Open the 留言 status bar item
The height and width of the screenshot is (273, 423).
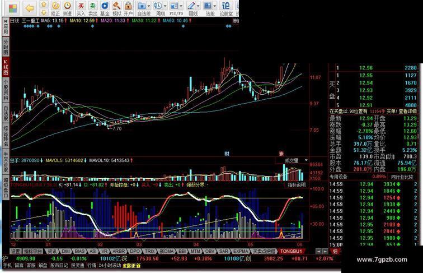click(x=19, y=265)
